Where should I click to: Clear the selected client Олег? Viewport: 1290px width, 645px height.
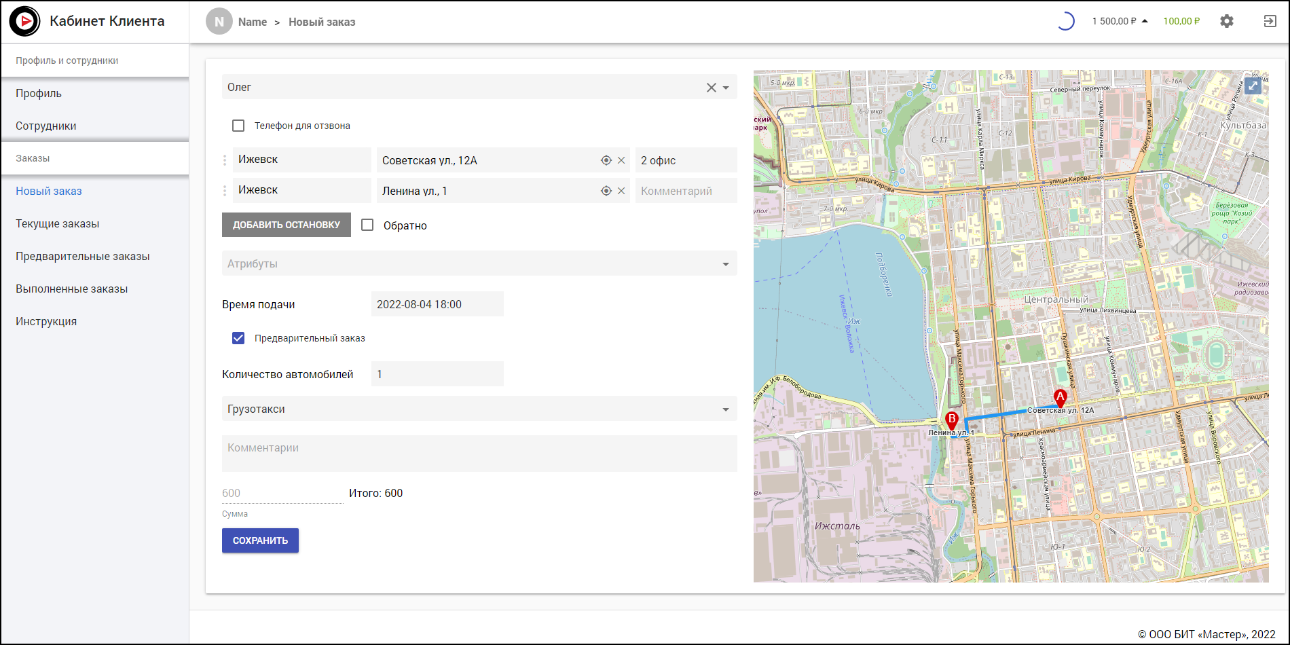click(x=711, y=88)
